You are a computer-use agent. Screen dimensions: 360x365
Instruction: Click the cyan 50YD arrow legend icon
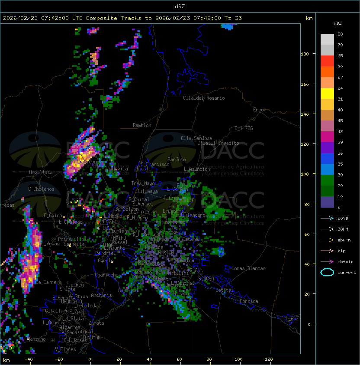coord(327,218)
